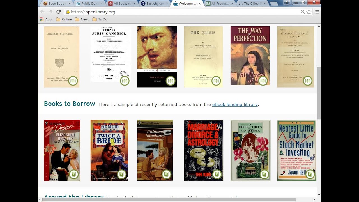This screenshot has width=359, height=202.
Task: Open Marriage Divorce & Astrology cover
Action: pos(204,150)
